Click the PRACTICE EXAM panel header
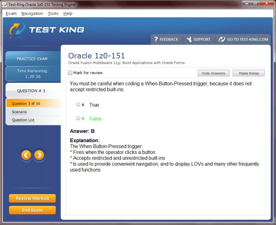 33,59
